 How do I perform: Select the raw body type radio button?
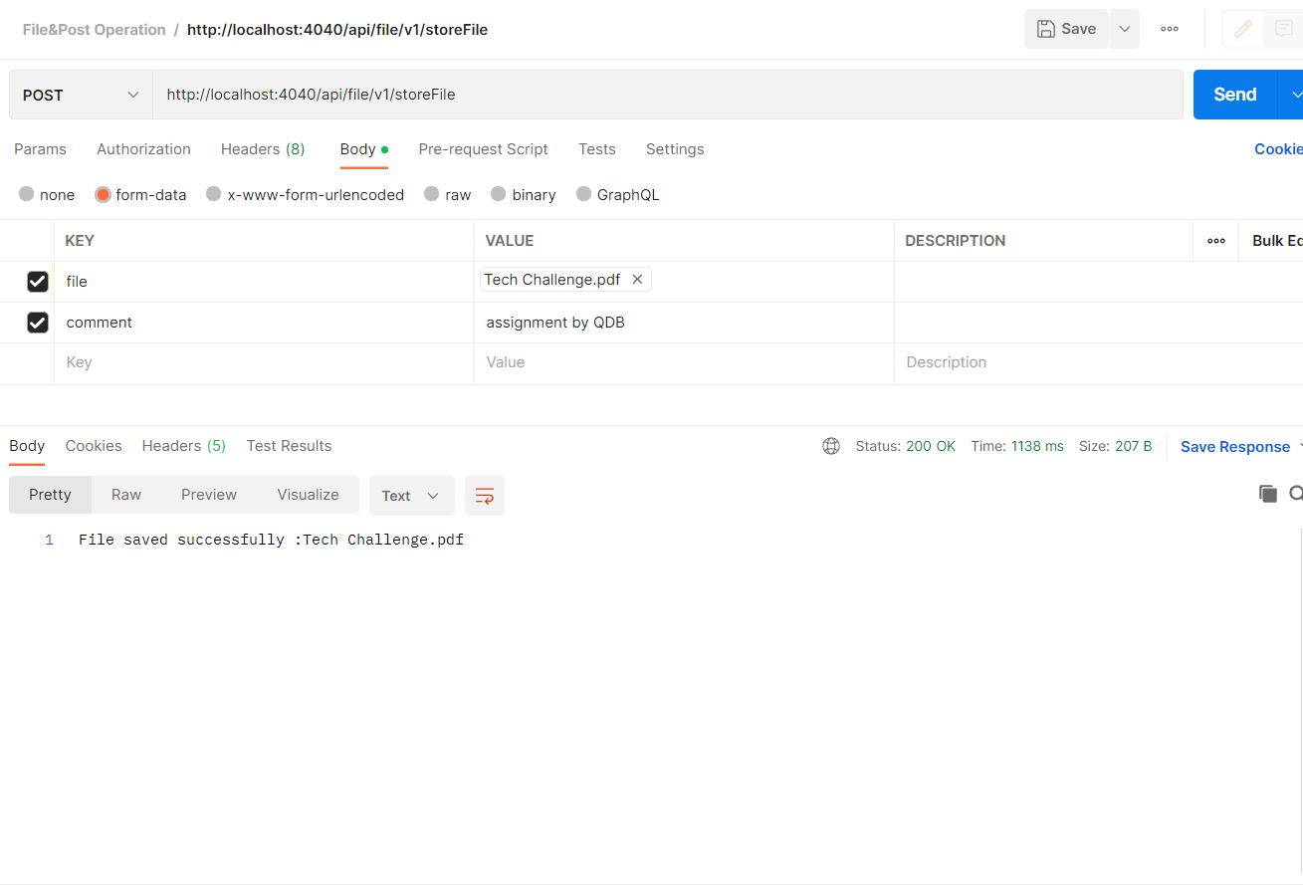(x=431, y=194)
